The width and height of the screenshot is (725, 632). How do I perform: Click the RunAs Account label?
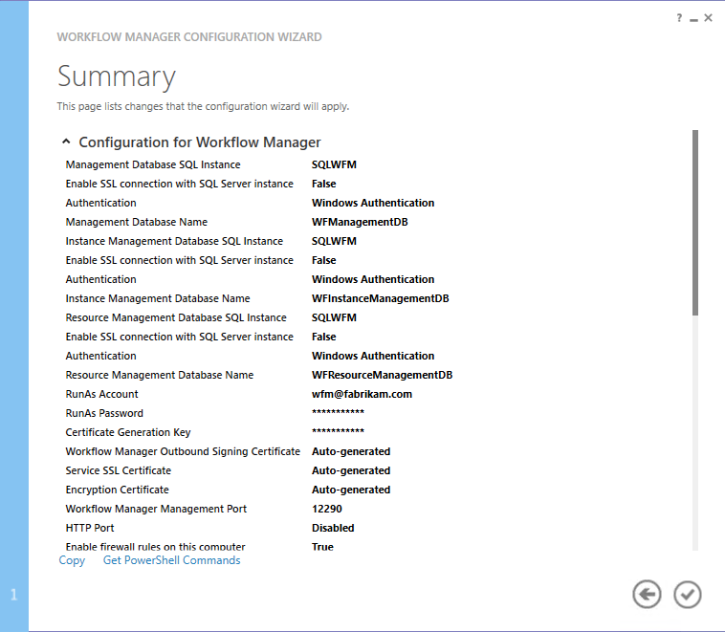coord(101,394)
